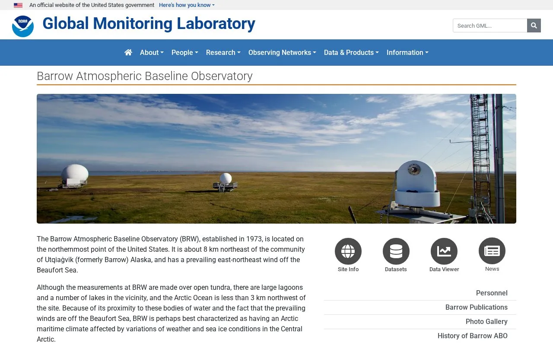553x346 pixels.
Task: Open the Observing Networks dropdown
Action: click(282, 52)
